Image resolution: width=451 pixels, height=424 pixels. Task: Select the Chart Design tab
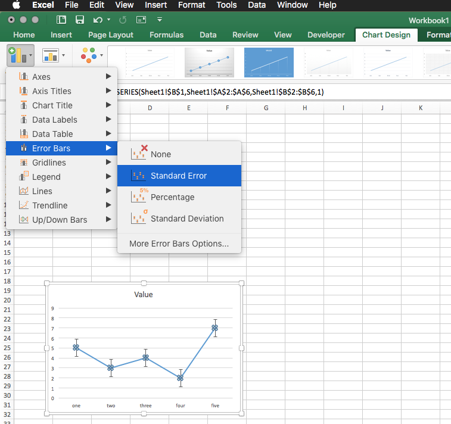point(386,35)
